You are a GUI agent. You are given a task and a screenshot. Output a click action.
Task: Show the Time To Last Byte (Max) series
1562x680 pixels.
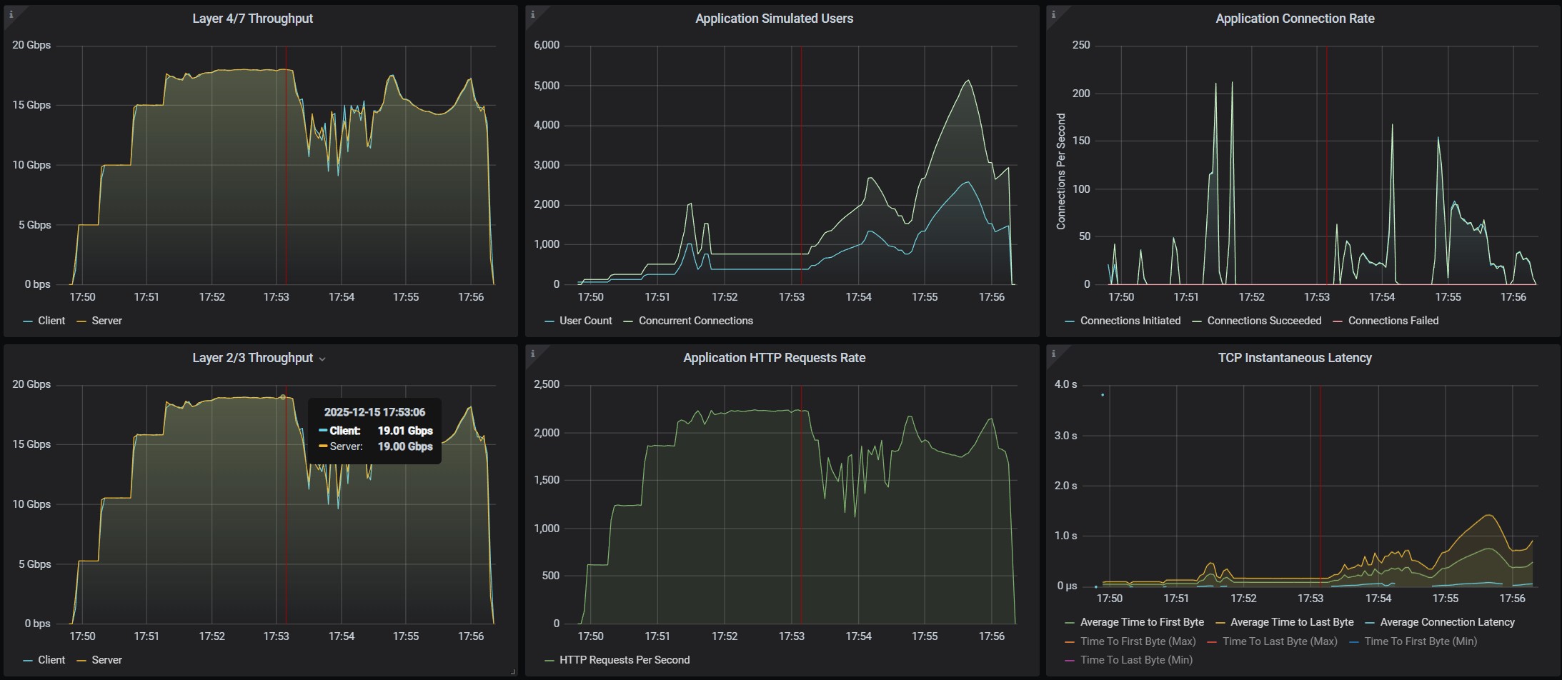(x=1280, y=641)
